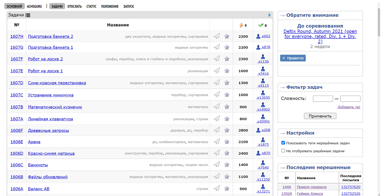Click submit icon for Банкноты
Viewport: 388px width, 196px height.
(x=217, y=164)
